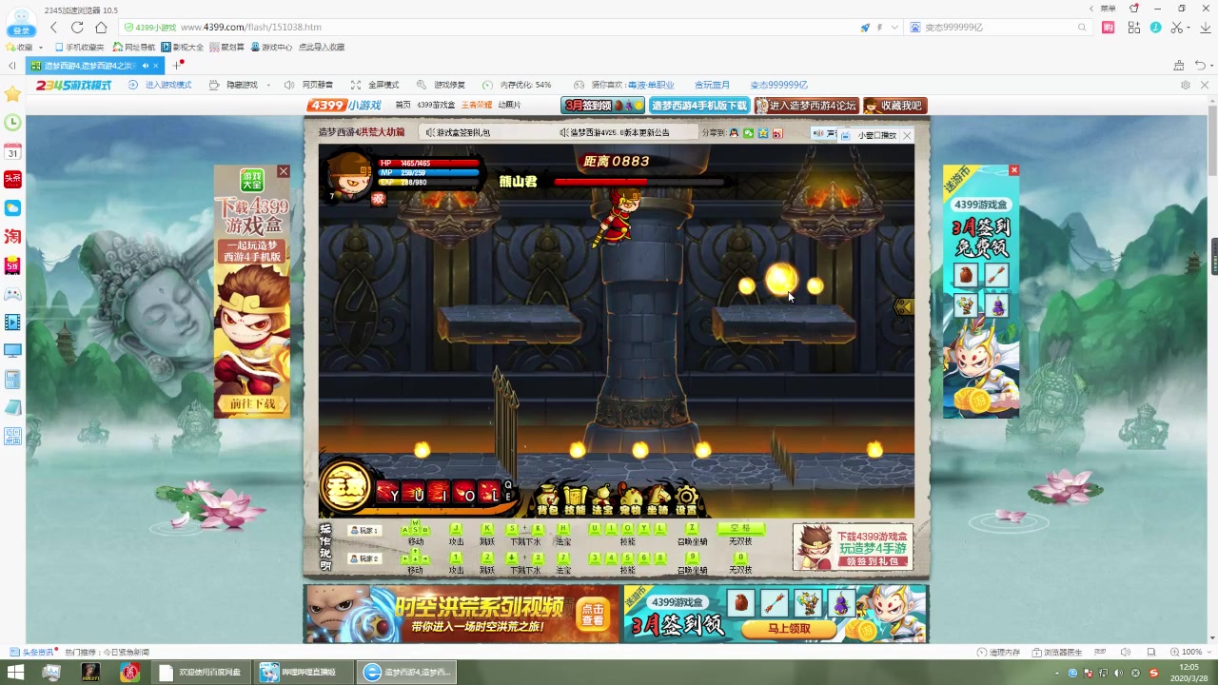Select the 造梦西游4 browser tab
The image size is (1218, 685).
pos(95,66)
